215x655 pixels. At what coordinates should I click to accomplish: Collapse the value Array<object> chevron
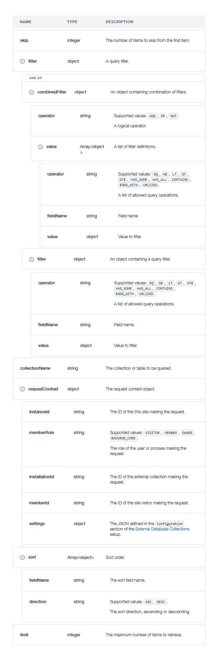pos(40,147)
